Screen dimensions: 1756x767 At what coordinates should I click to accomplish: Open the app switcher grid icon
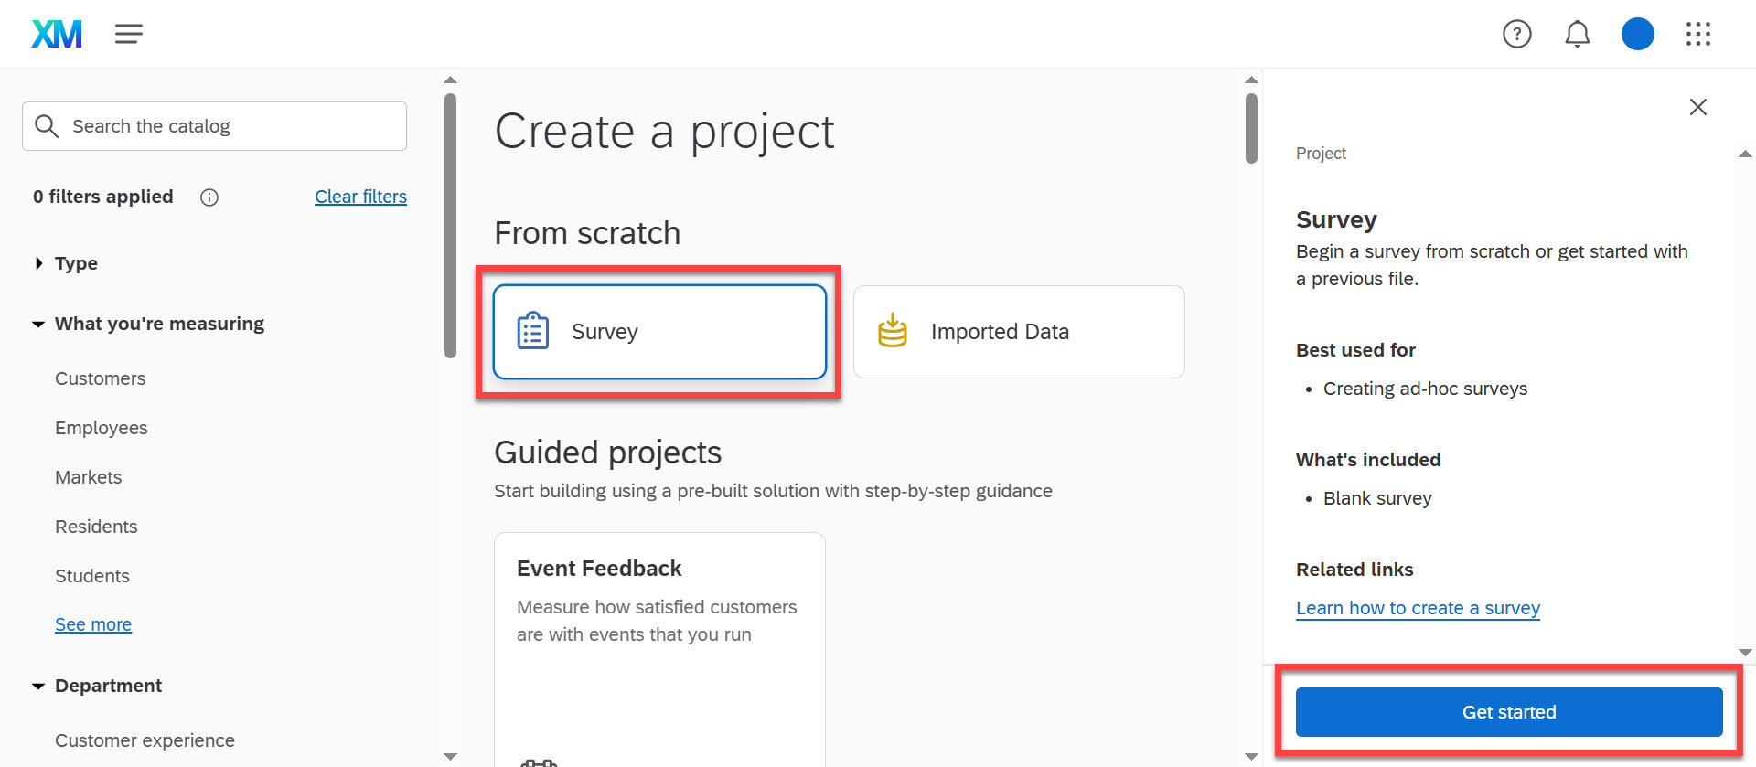1698,34
